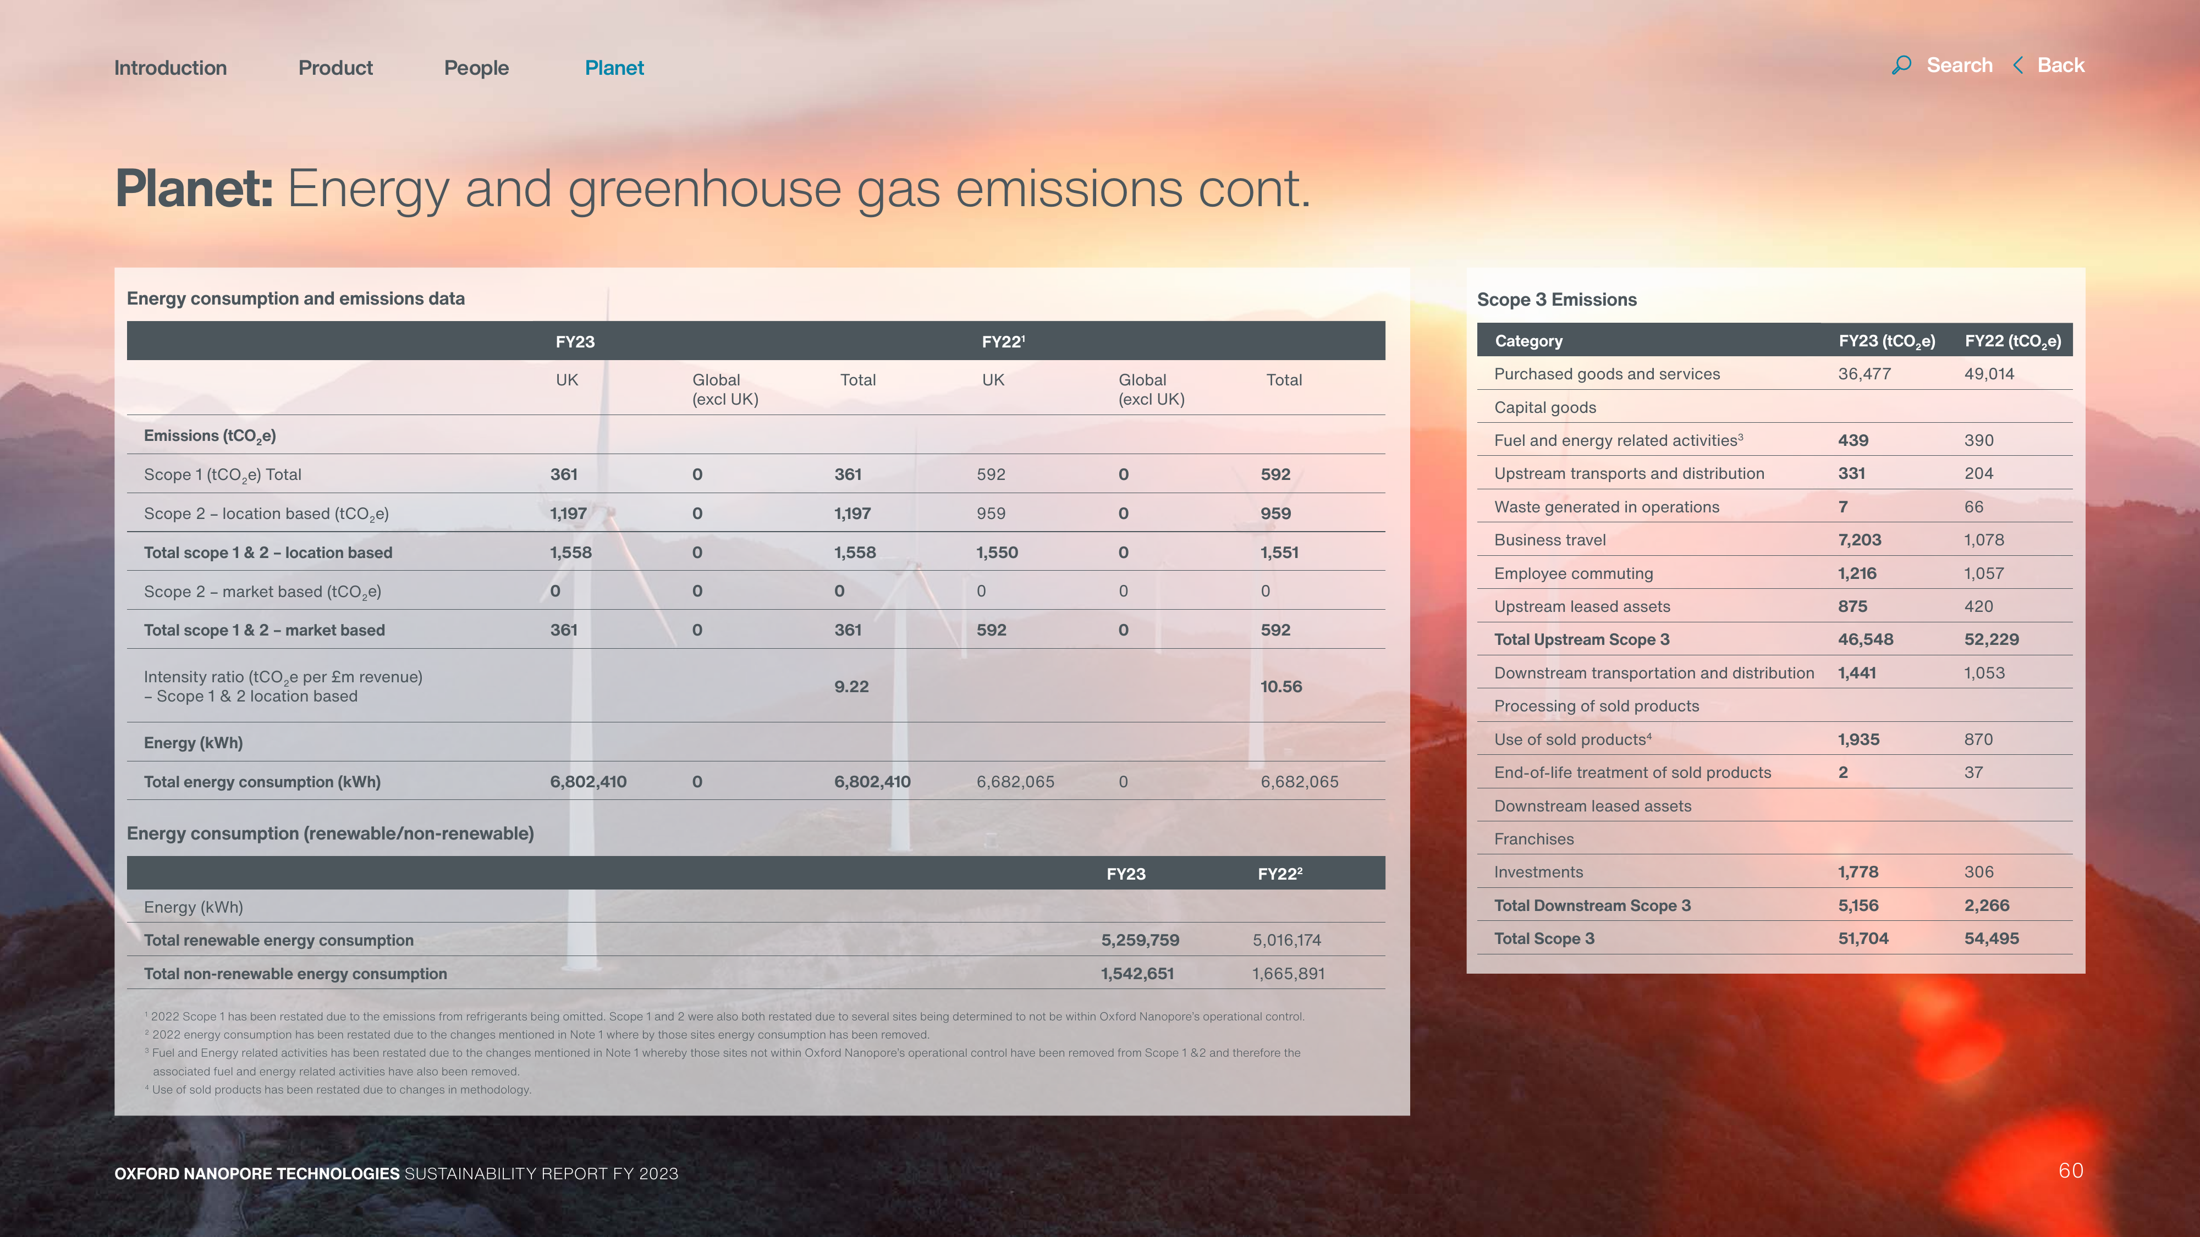Click the Category header in Scope 3 table
The height and width of the screenshot is (1237, 2200).
1529,341
